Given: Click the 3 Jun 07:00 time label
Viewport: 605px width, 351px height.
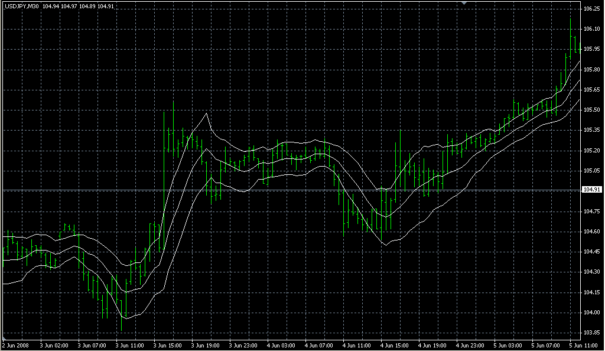Looking at the screenshot, I should click(x=92, y=344).
